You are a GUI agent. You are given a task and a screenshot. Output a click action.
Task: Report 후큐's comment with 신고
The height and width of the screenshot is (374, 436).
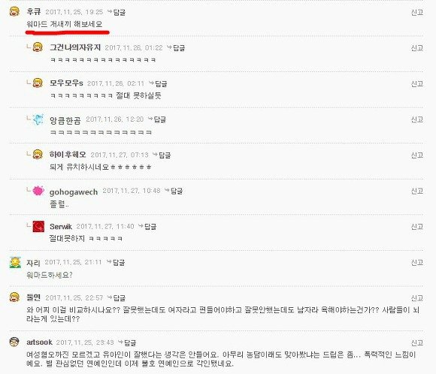(417, 12)
